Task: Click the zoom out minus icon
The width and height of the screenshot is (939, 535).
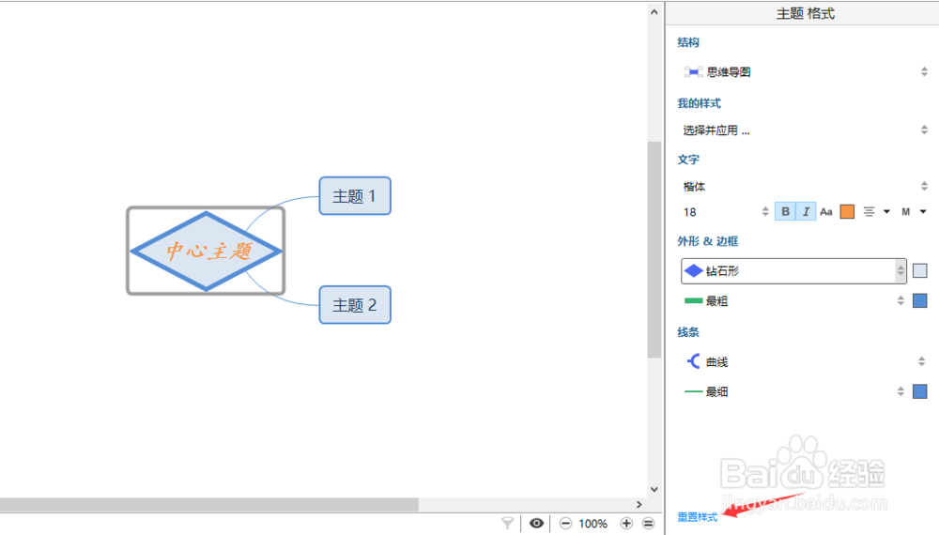Action: pyautogui.click(x=565, y=524)
